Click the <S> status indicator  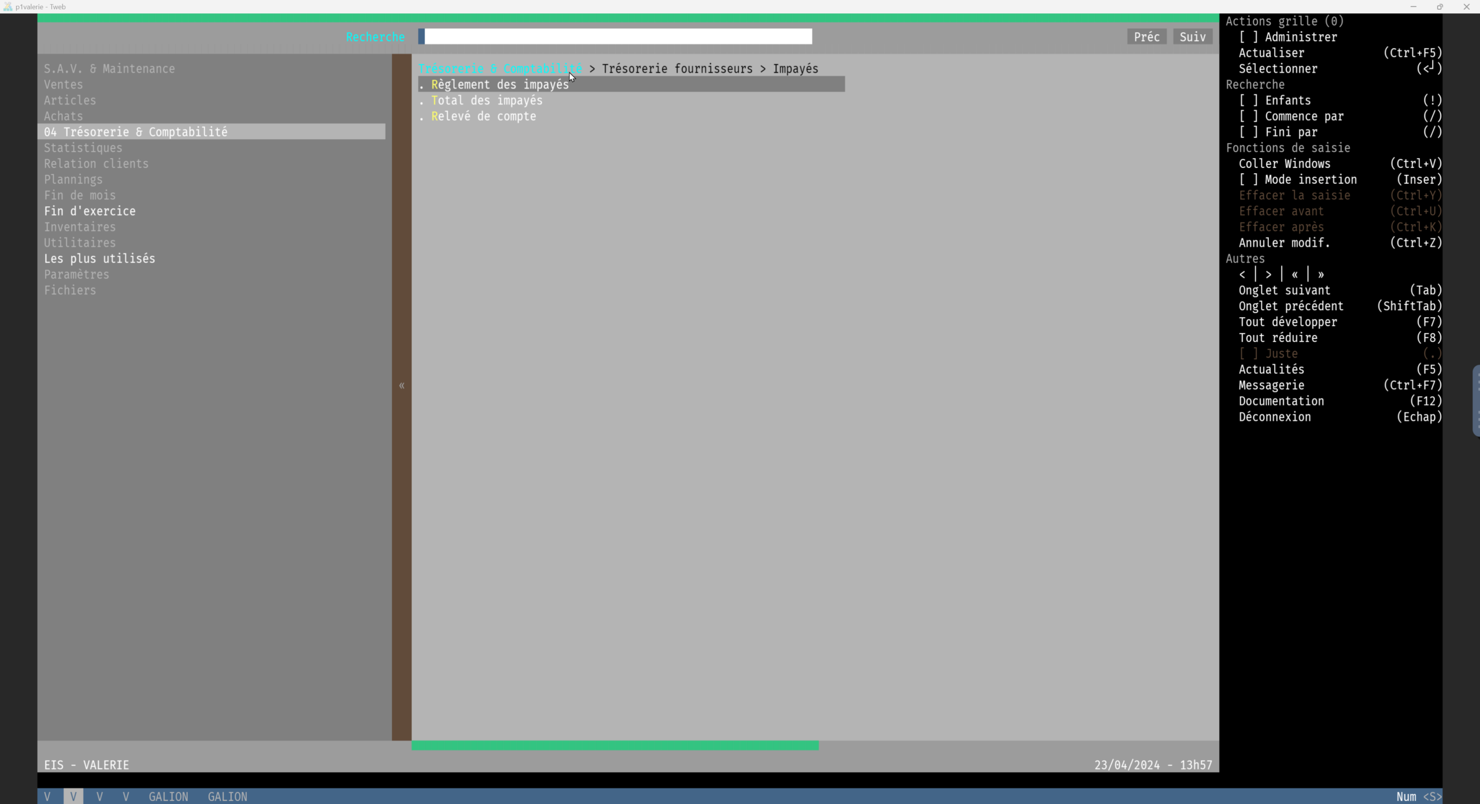pyautogui.click(x=1432, y=796)
